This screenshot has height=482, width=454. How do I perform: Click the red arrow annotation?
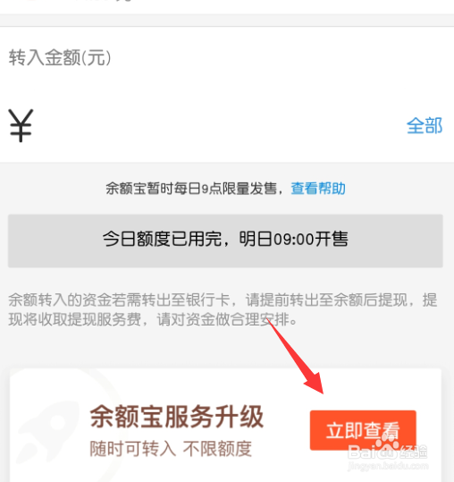click(x=295, y=356)
